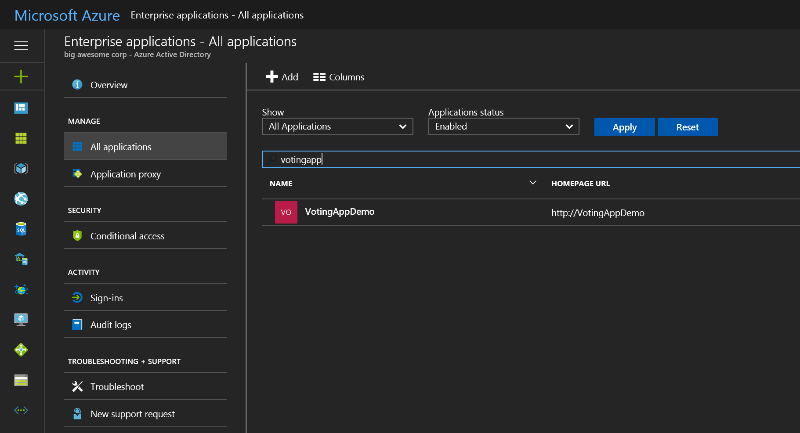Click the Conditional access shield icon
Screen dimensions: 800x433
[77, 235]
